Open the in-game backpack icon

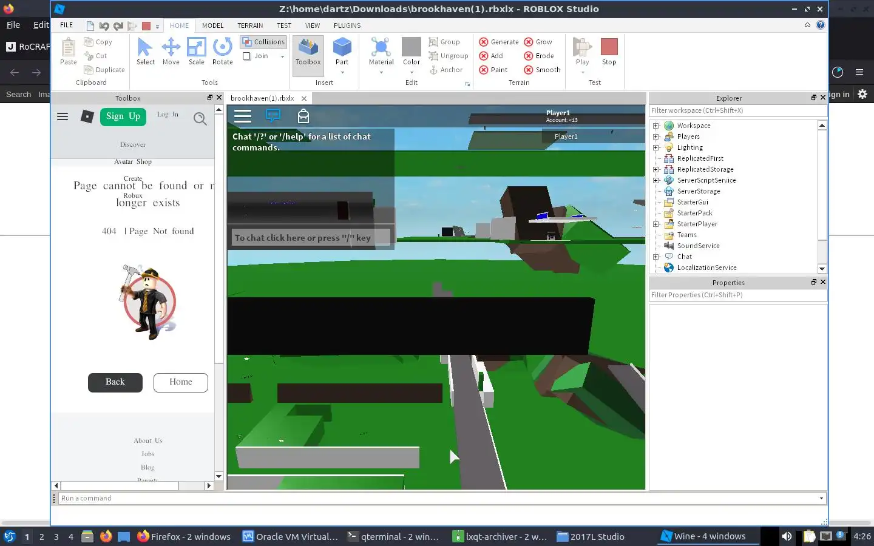[303, 116]
